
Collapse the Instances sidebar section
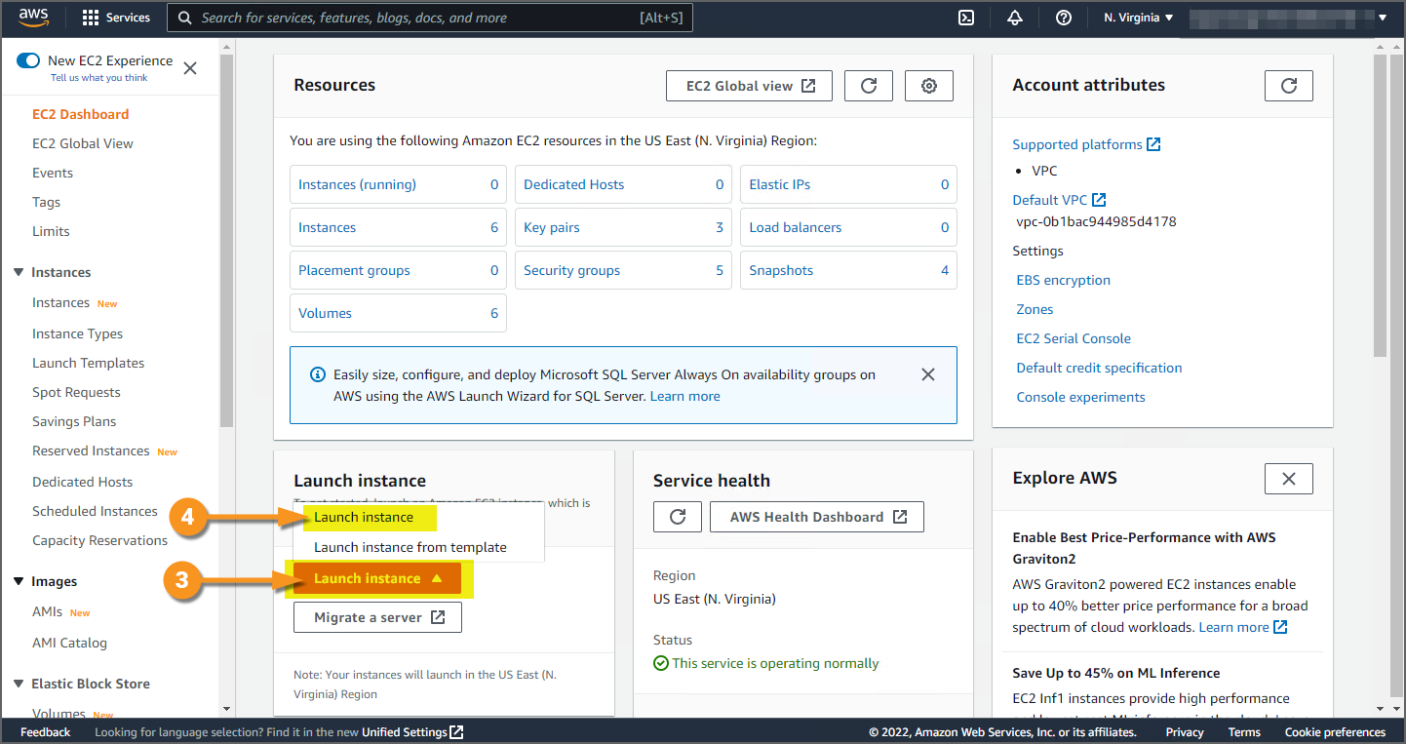(19, 272)
